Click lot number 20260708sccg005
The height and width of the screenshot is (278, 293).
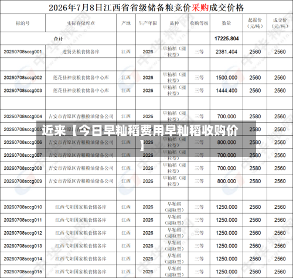[x=23, y=129]
